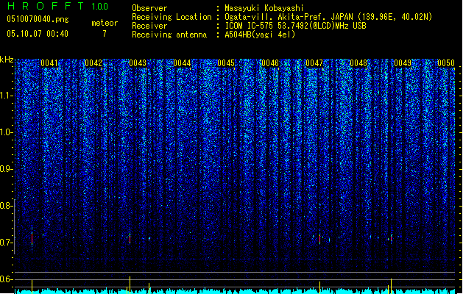Click the 0049 time marker
The width and height of the screenshot is (463, 294).
(403, 63)
